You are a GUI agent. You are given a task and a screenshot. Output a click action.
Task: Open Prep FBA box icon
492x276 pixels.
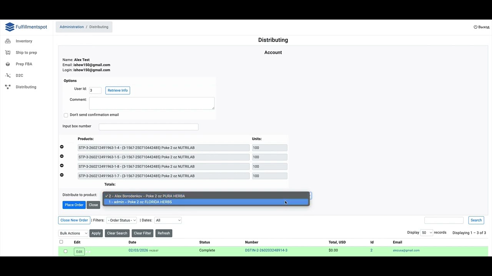pyautogui.click(x=8, y=64)
